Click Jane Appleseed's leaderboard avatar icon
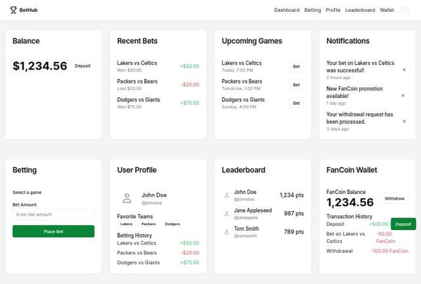Image resolution: width=421 pixels, height=284 pixels. [226, 214]
